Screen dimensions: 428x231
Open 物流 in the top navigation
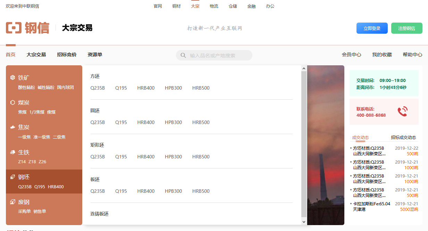pyautogui.click(x=214, y=6)
